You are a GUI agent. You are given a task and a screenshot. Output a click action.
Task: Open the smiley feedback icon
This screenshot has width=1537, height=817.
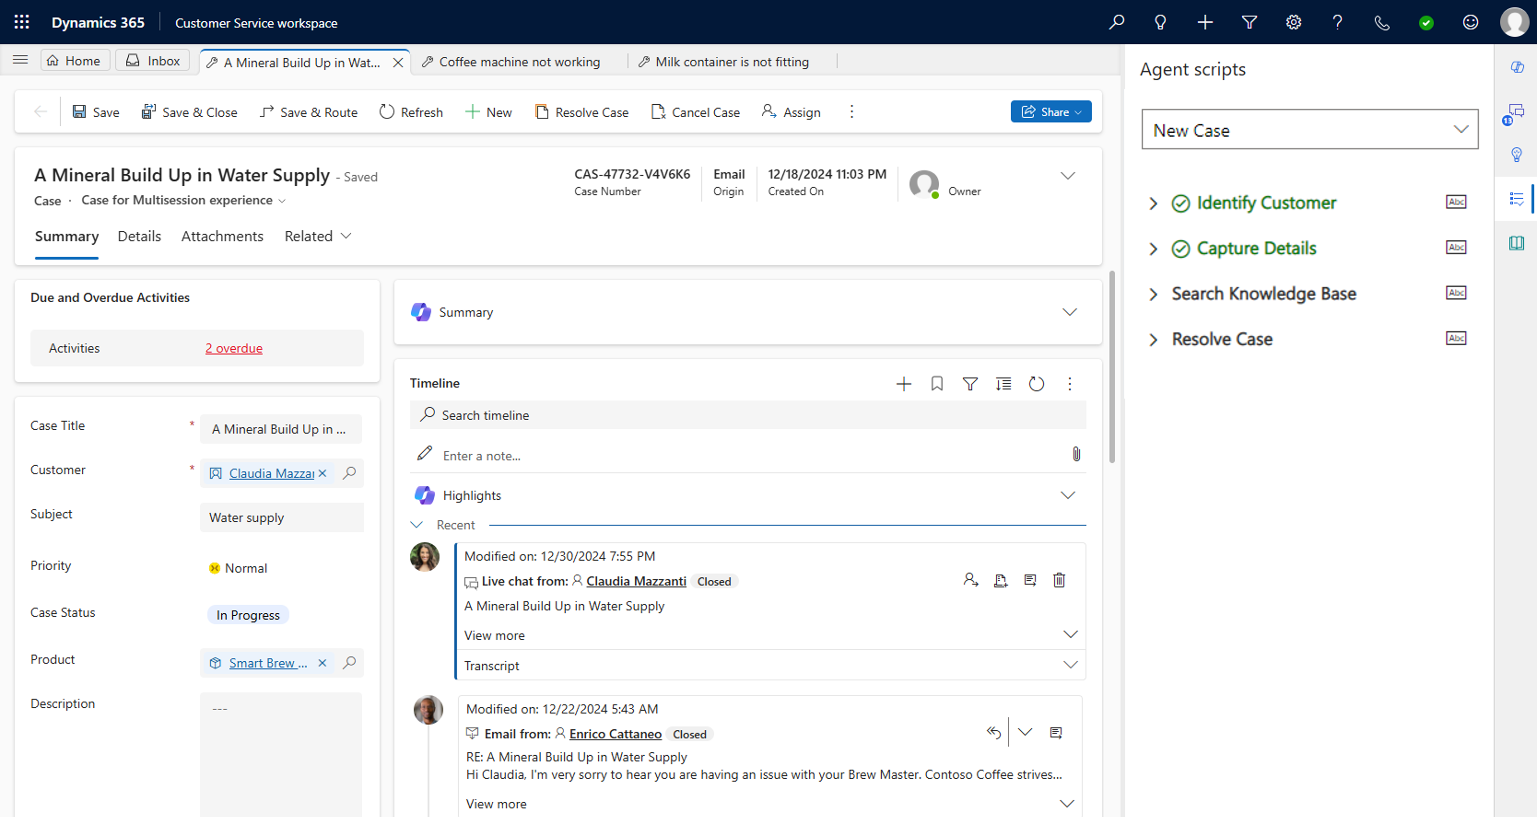(x=1470, y=22)
